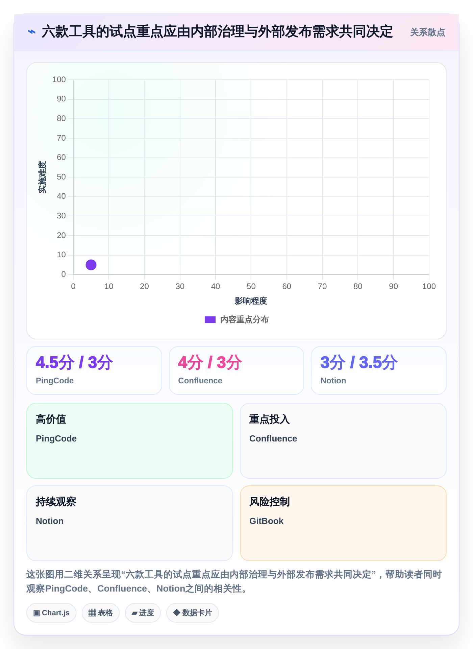Image resolution: width=473 pixels, height=649 pixels.
Task: Click the grid icon in 表格 chip
Action: 92,613
